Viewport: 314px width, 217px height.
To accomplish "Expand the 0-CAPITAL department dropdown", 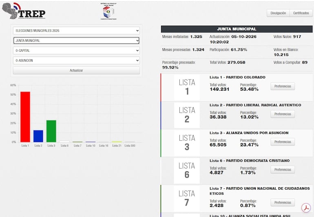I will (76, 51).
